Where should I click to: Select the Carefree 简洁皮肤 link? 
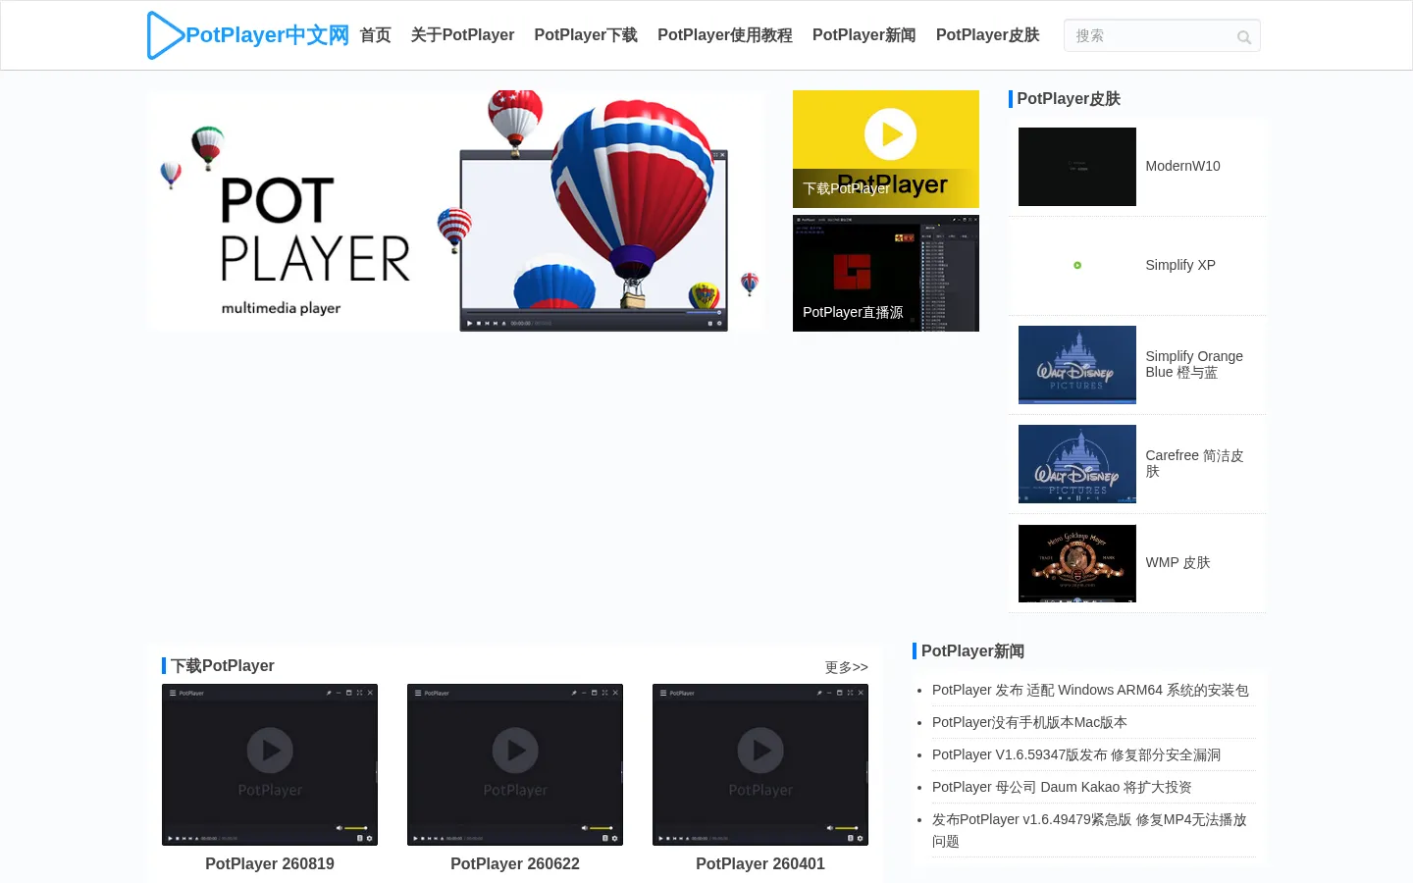point(1194,463)
